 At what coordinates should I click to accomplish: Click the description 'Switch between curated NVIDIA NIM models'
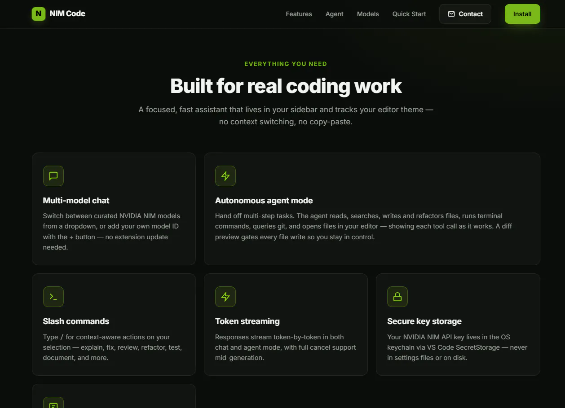point(112,232)
